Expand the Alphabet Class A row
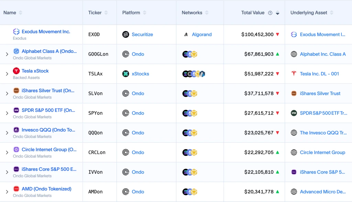 click(7, 54)
